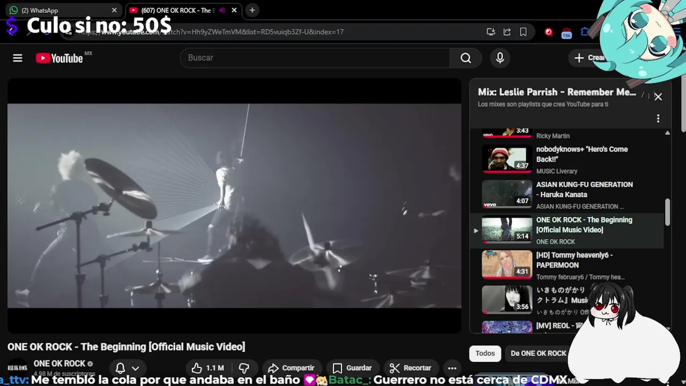Click the notification bell icon

coord(121,368)
